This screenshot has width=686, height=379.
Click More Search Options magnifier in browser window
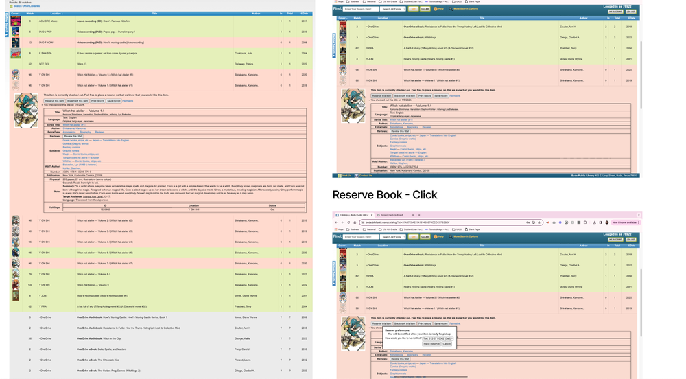(x=451, y=236)
